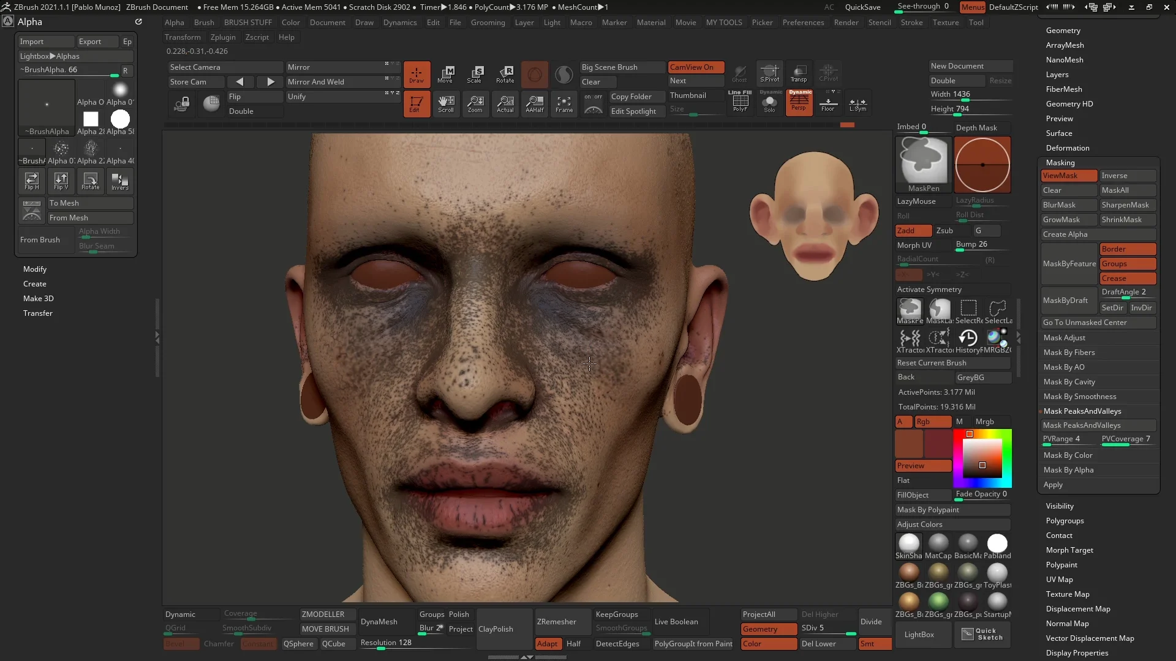The height and width of the screenshot is (661, 1176).
Task: Toggle the Floor grid display
Action: pos(828,103)
